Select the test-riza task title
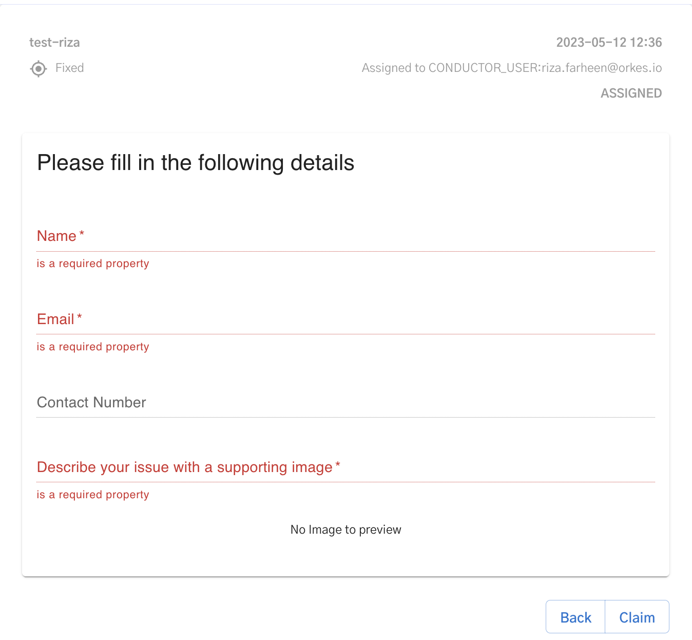 click(54, 42)
